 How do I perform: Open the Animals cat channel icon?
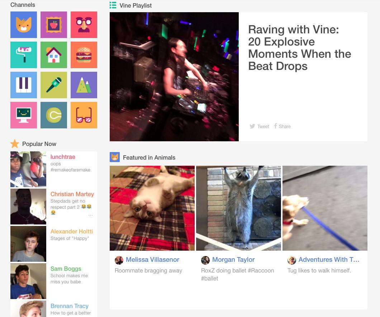24,25
